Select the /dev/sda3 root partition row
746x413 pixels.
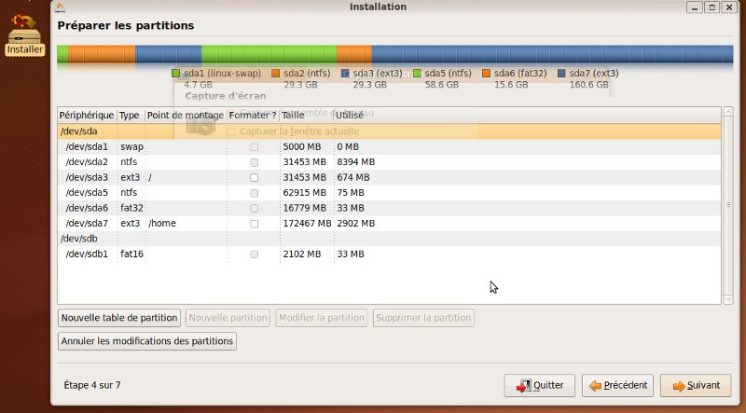[x=389, y=177]
